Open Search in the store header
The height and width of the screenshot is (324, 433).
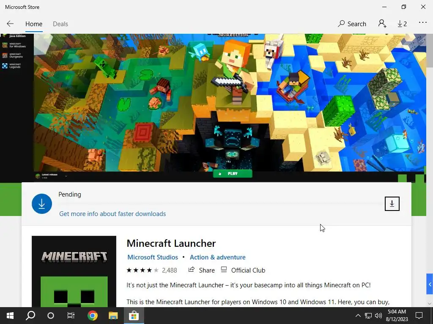pos(352,24)
